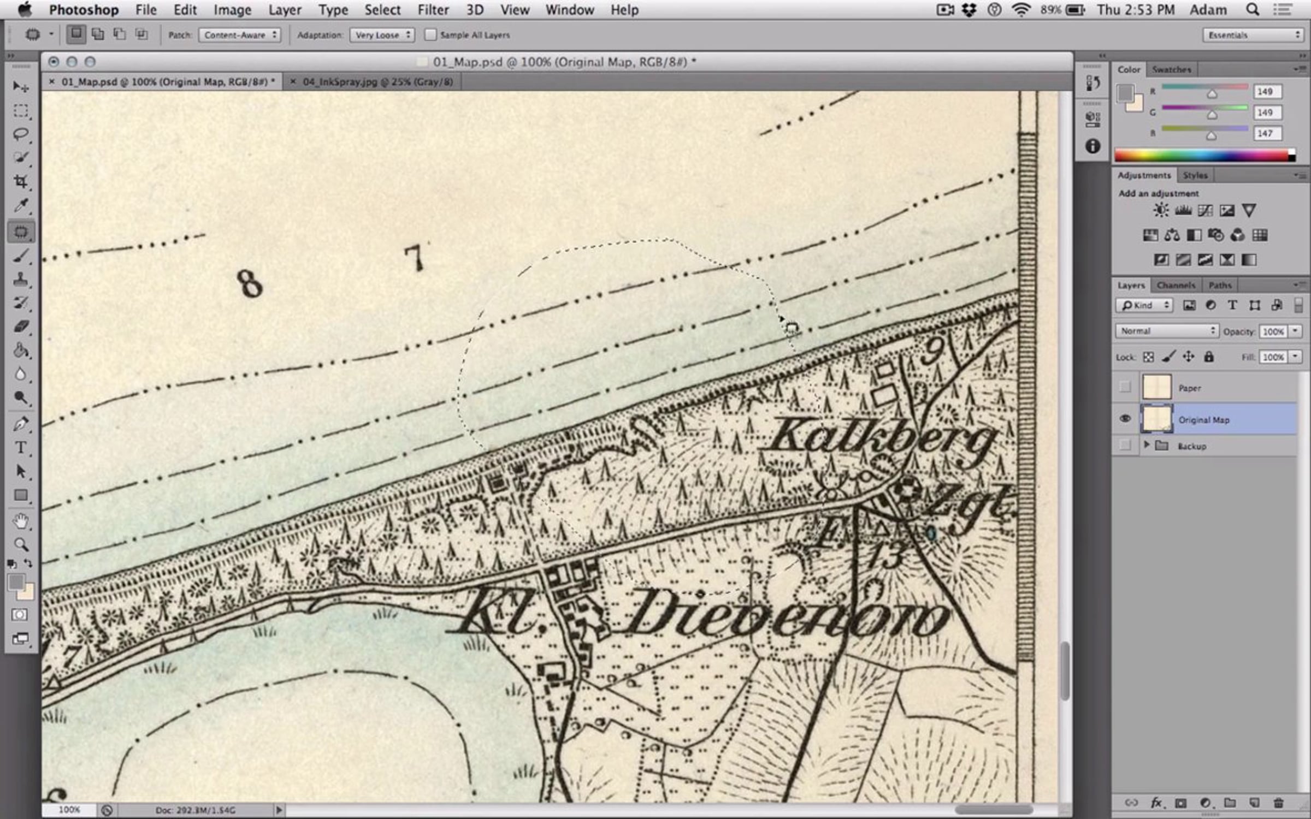Click the Adam user menu
This screenshot has height=819, width=1311.
[1208, 10]
